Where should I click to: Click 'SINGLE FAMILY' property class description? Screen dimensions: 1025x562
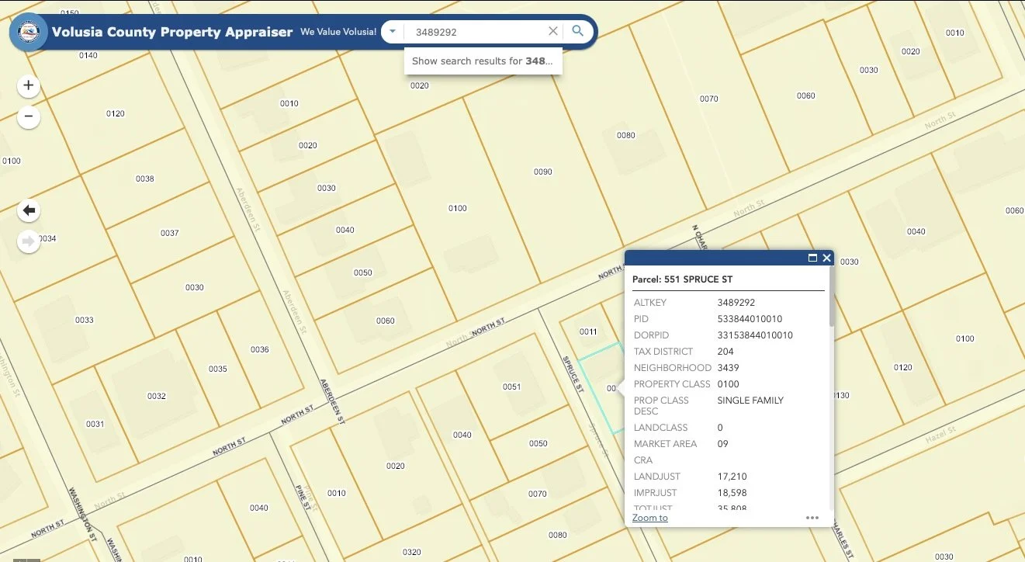pos(750,401)
